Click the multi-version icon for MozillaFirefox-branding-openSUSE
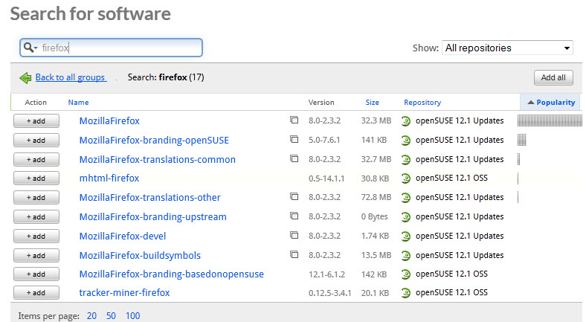 294,139
